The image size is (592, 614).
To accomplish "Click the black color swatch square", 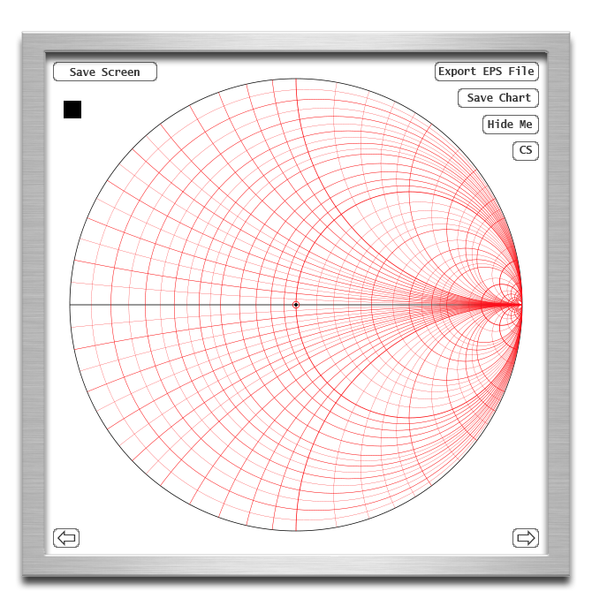I will pyautogui.click(x=72, y=110).
